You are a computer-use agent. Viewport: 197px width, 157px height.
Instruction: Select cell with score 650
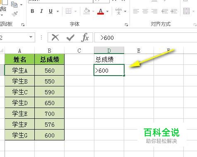[x=50, y=103]
